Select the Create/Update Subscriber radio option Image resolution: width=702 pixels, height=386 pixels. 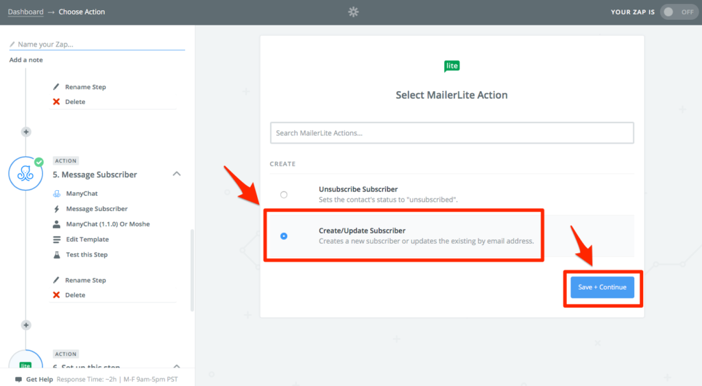[284, 236]
